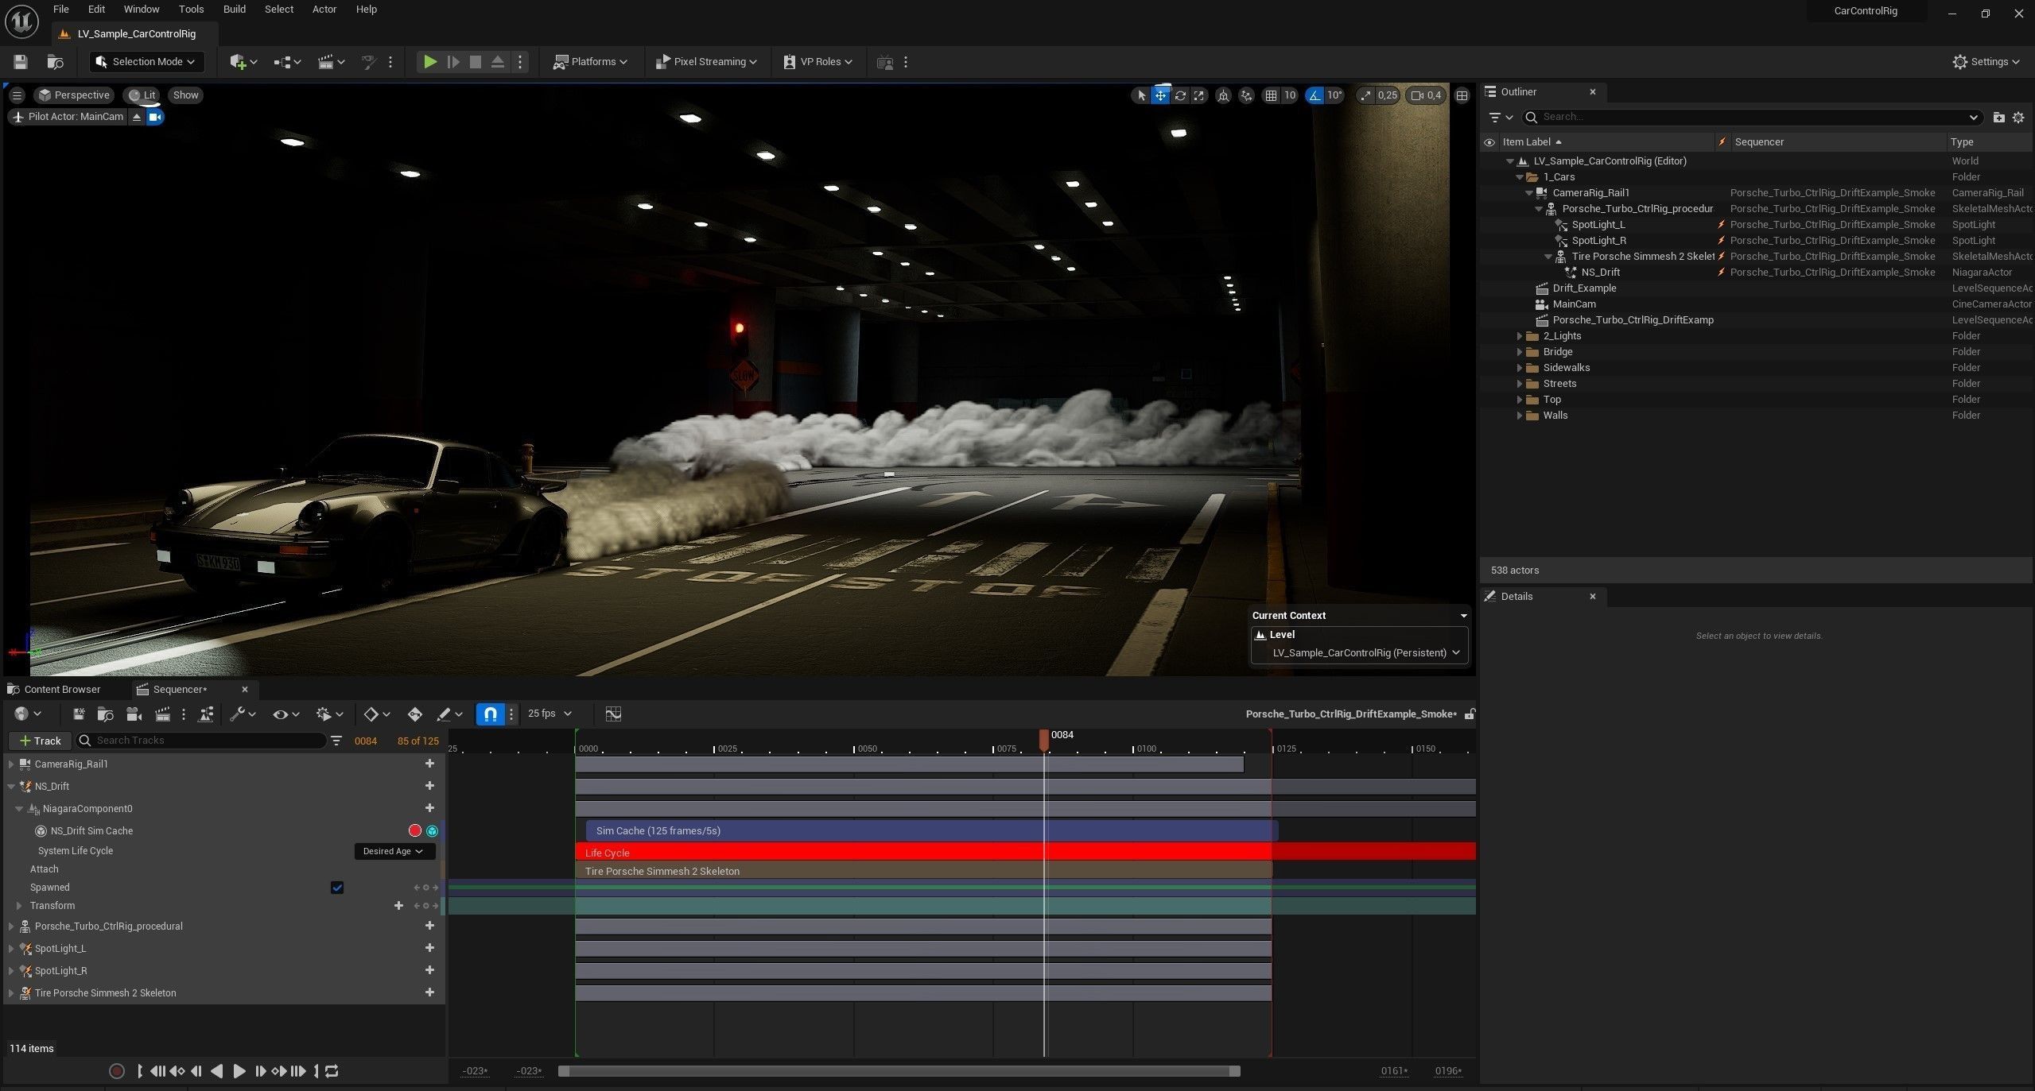The image size is (2035, 1091).
Task: Click the Show viewport flags button
Action: tap(185, 95)
